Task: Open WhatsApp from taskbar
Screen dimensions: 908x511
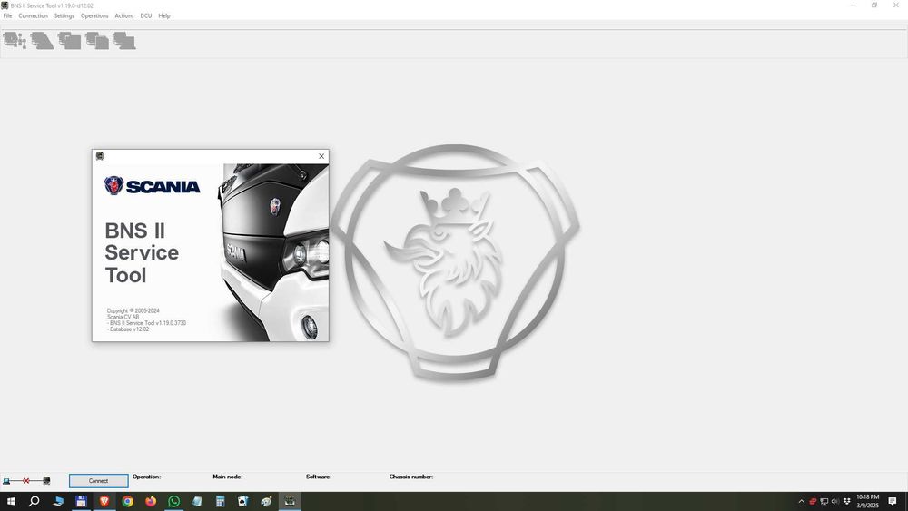Action: point(173,501)
